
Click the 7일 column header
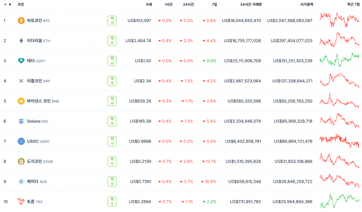tap(214, 5)
